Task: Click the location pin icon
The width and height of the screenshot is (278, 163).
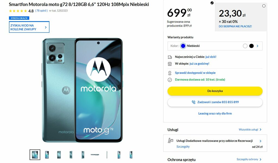Action: click(x=170, y=73)
